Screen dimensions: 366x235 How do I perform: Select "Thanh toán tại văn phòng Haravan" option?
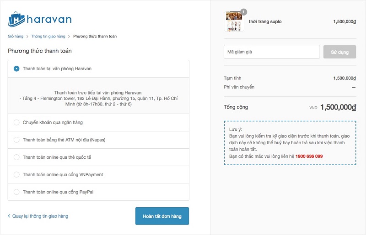pos(16,69)
